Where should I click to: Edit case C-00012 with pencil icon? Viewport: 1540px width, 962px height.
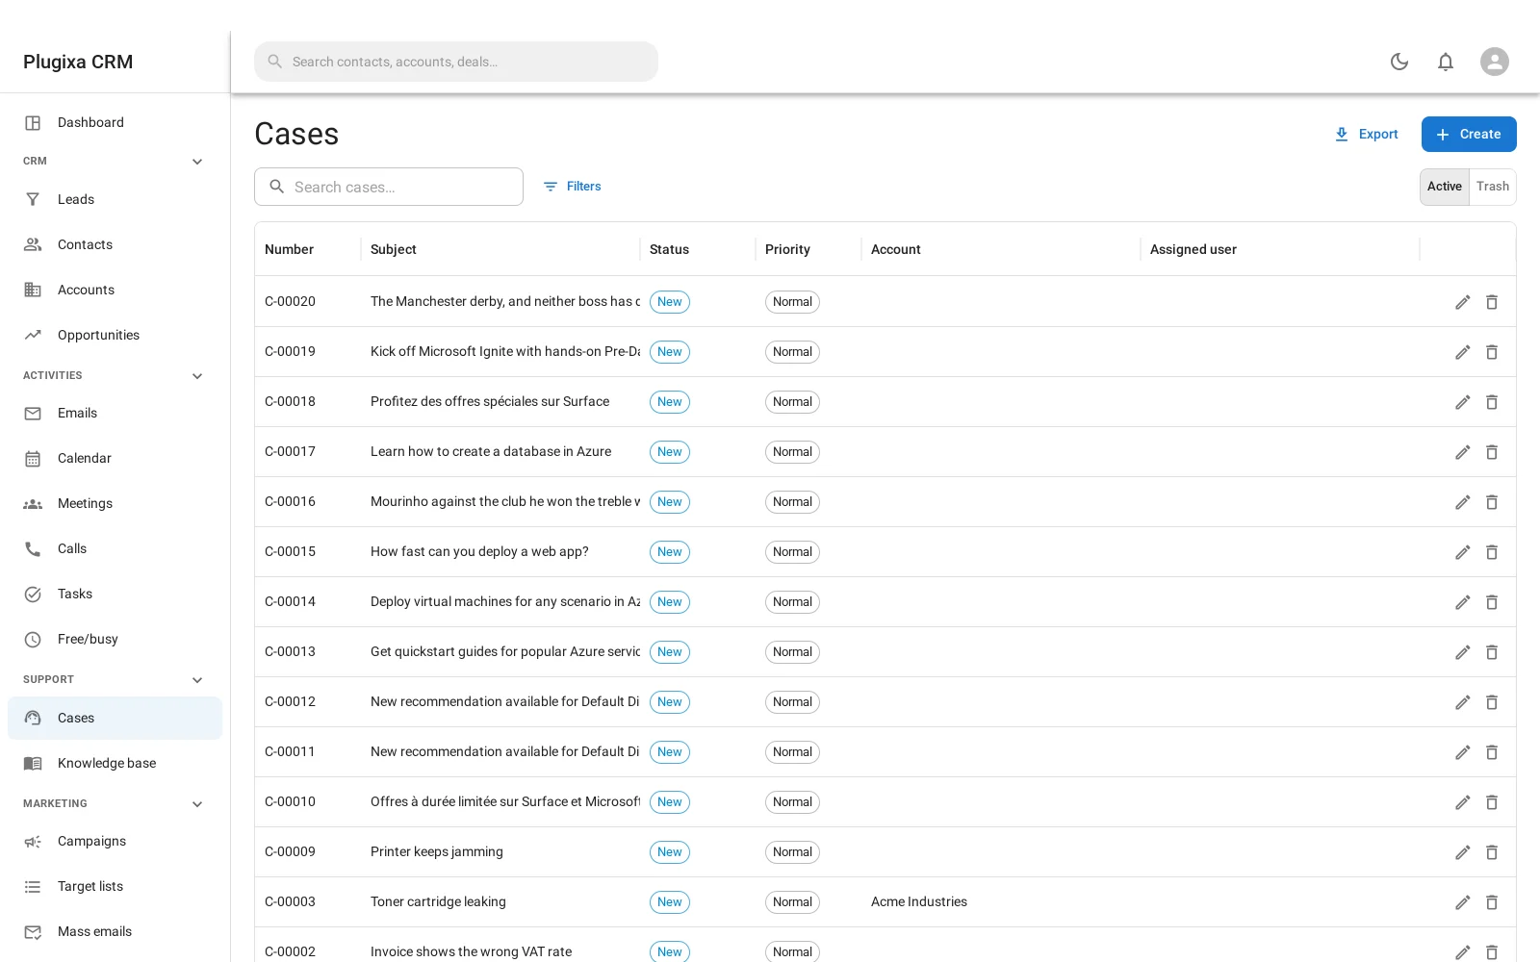click(x=1463, y=702)
